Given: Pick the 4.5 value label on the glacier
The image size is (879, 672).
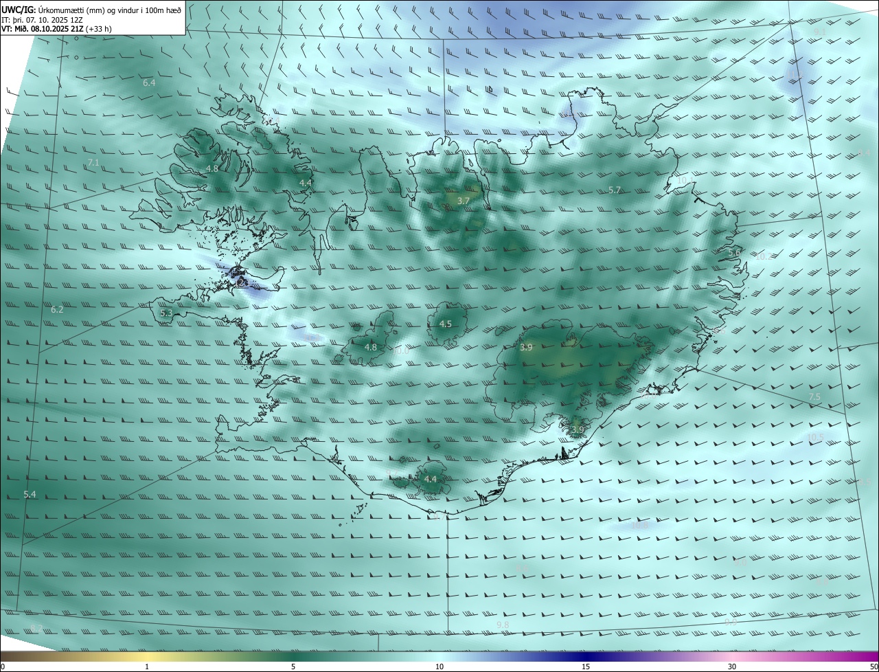Looking at the screenshot, I should click(446, 324).
